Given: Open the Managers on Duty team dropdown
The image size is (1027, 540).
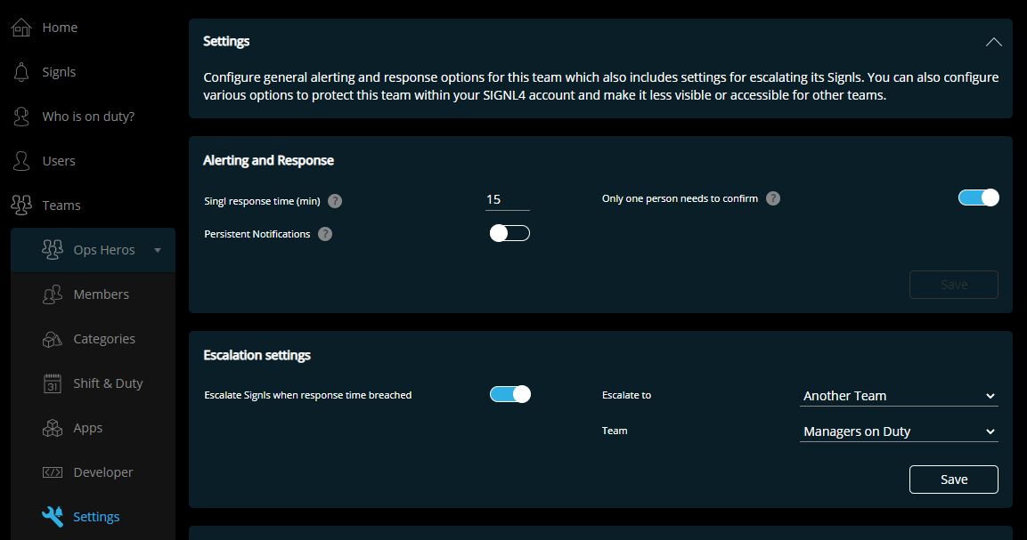Looking at the screenshot, I should point(899,431).
